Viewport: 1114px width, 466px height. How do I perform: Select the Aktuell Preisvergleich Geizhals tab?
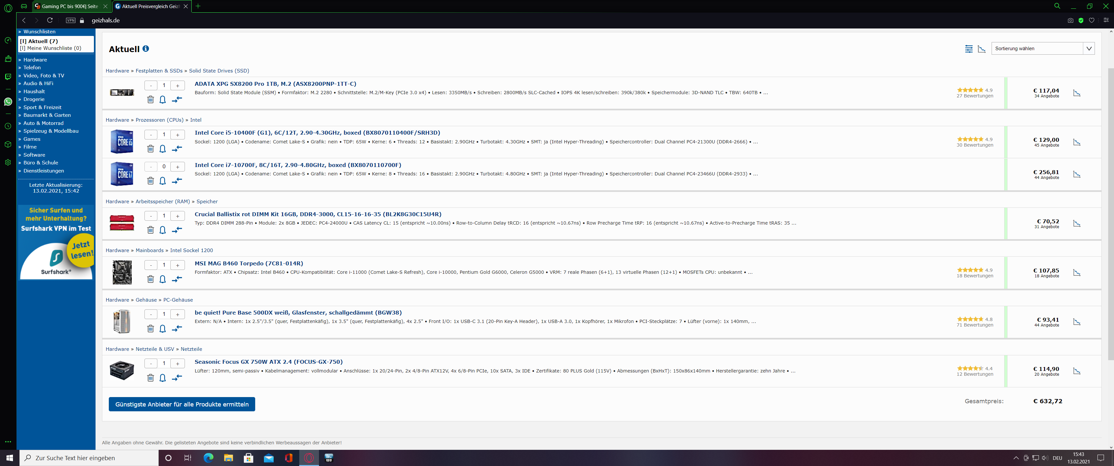coord(151,6)
